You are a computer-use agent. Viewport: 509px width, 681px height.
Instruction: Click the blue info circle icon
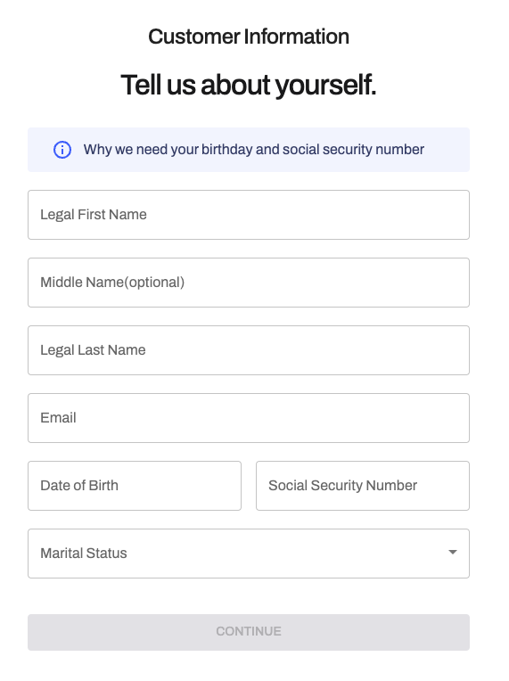pyautogui.click(x=62, y=150)
